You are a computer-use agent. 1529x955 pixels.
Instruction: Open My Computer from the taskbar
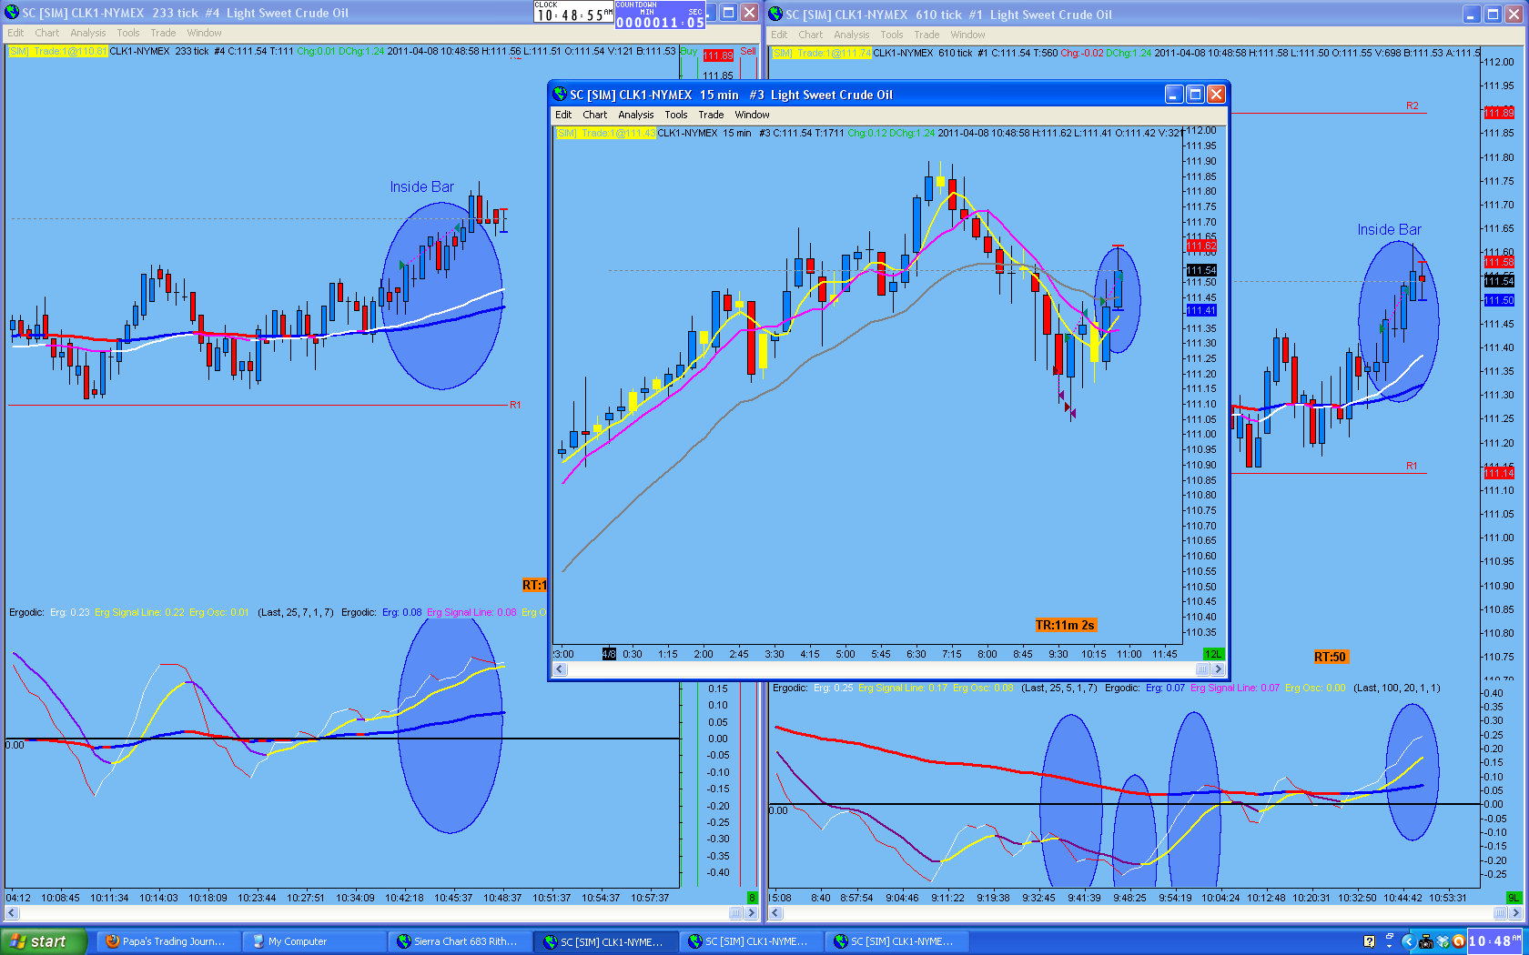pos(314,941)
